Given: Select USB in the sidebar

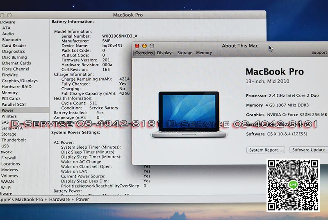Looking at the screenshot, I should pos(5,146).
